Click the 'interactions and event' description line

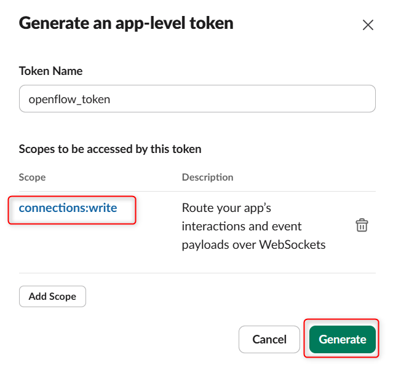[x=242, y=225]
